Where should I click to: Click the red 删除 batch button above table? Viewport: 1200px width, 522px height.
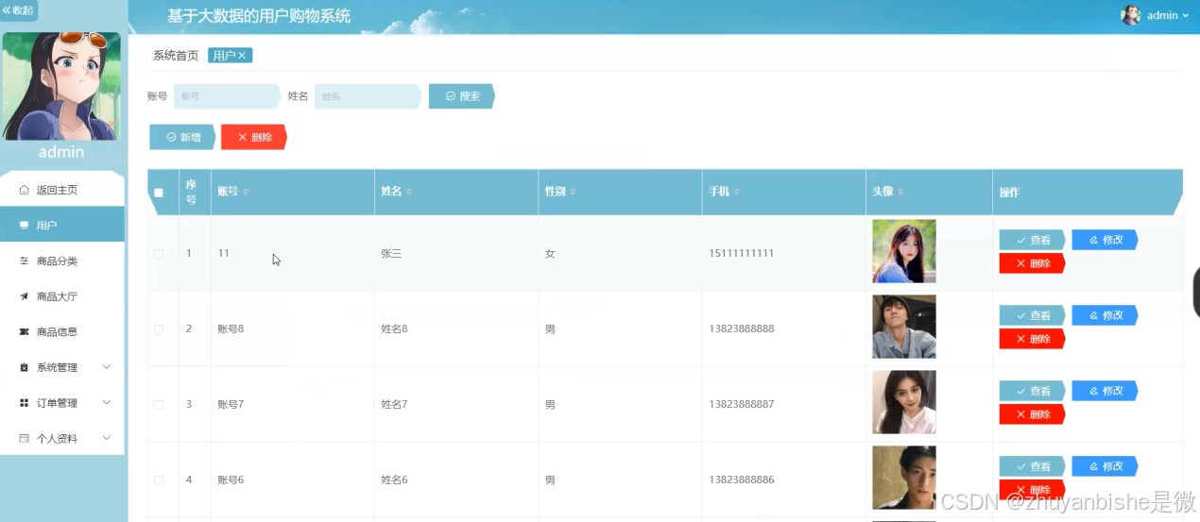click(253, 137)
